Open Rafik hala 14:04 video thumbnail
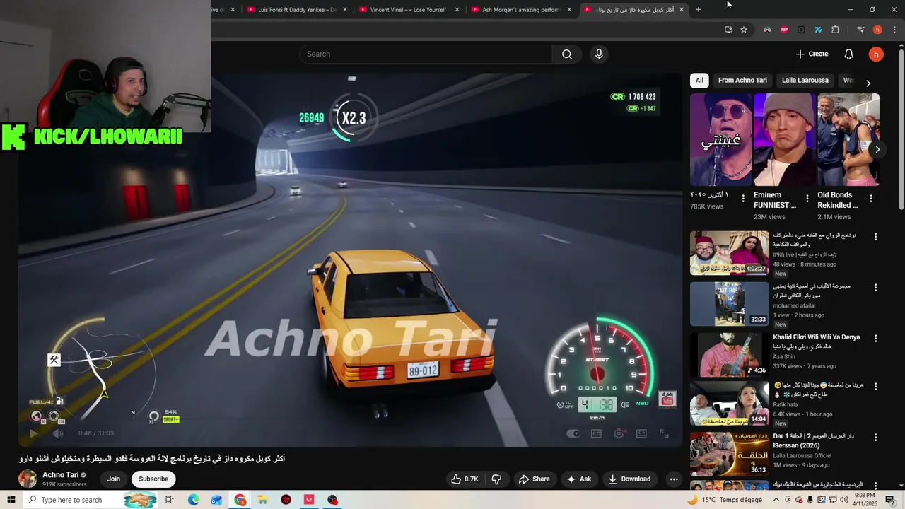The height and width of the screenshot is (509, 905). (x=729, y=403)
